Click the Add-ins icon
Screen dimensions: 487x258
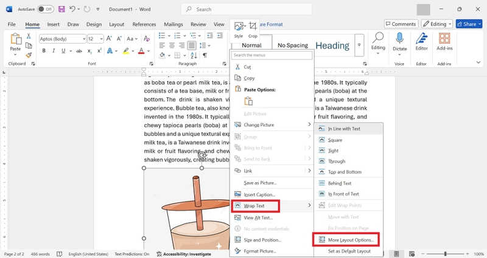[x=444, y=39]
